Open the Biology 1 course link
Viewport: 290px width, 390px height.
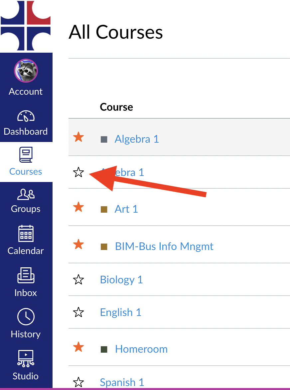pos(121,280)
